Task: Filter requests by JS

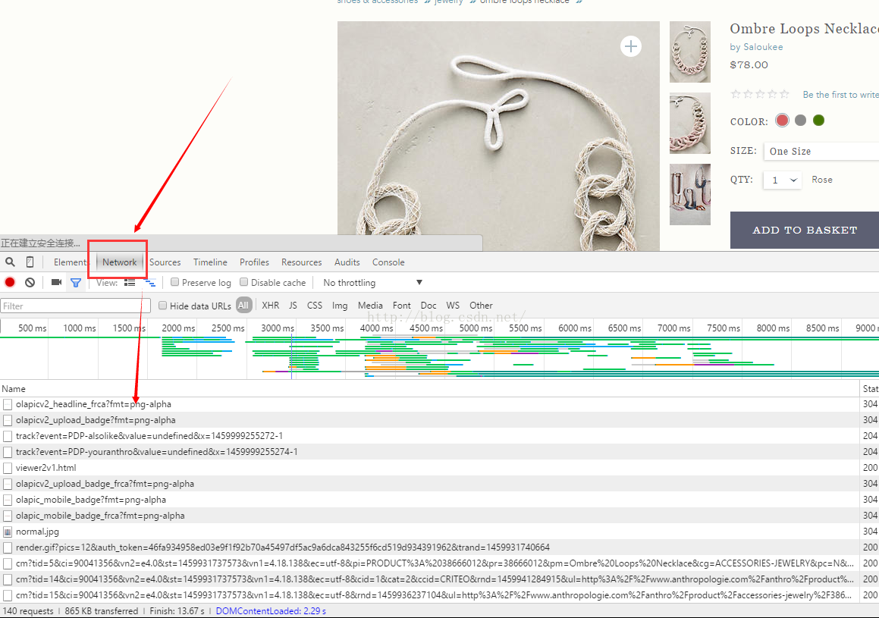Action: click(x=294, y=306)
